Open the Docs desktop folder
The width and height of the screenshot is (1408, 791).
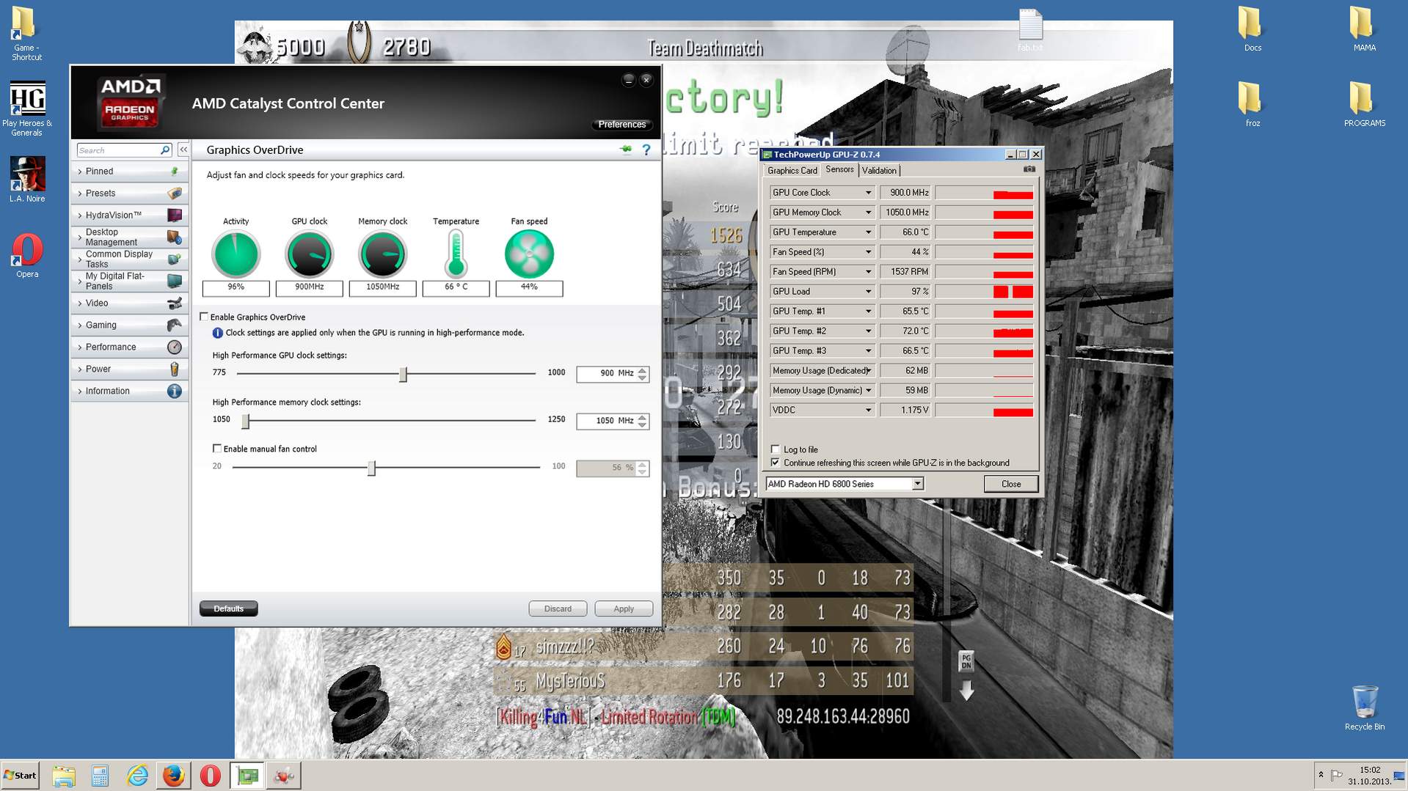tap(1252, 29)
